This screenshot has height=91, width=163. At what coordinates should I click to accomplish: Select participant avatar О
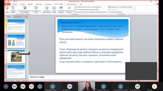[154, 86]
